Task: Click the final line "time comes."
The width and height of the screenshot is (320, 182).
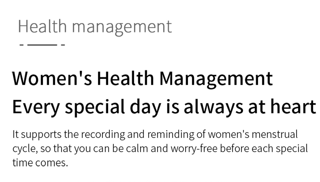Action: pyautogui.click(x=40, y=163)
